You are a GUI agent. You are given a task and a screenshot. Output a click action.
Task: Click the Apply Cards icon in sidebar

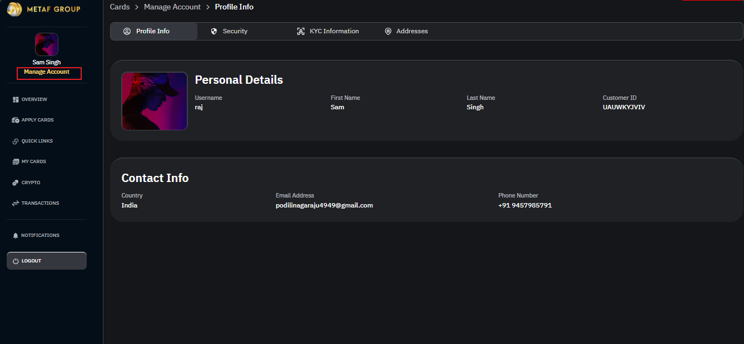[x=16, y=120]
